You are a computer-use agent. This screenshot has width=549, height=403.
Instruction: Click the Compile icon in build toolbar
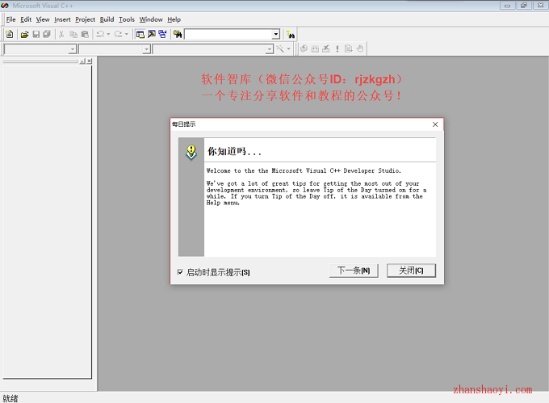304,49
